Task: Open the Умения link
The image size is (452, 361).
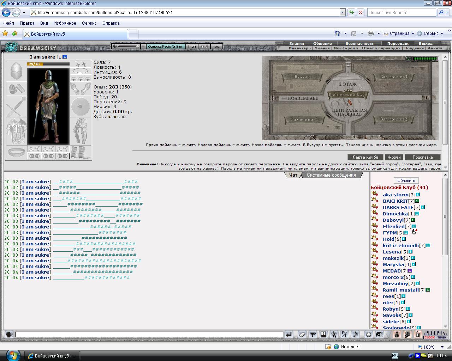Action: coord(322,48)
